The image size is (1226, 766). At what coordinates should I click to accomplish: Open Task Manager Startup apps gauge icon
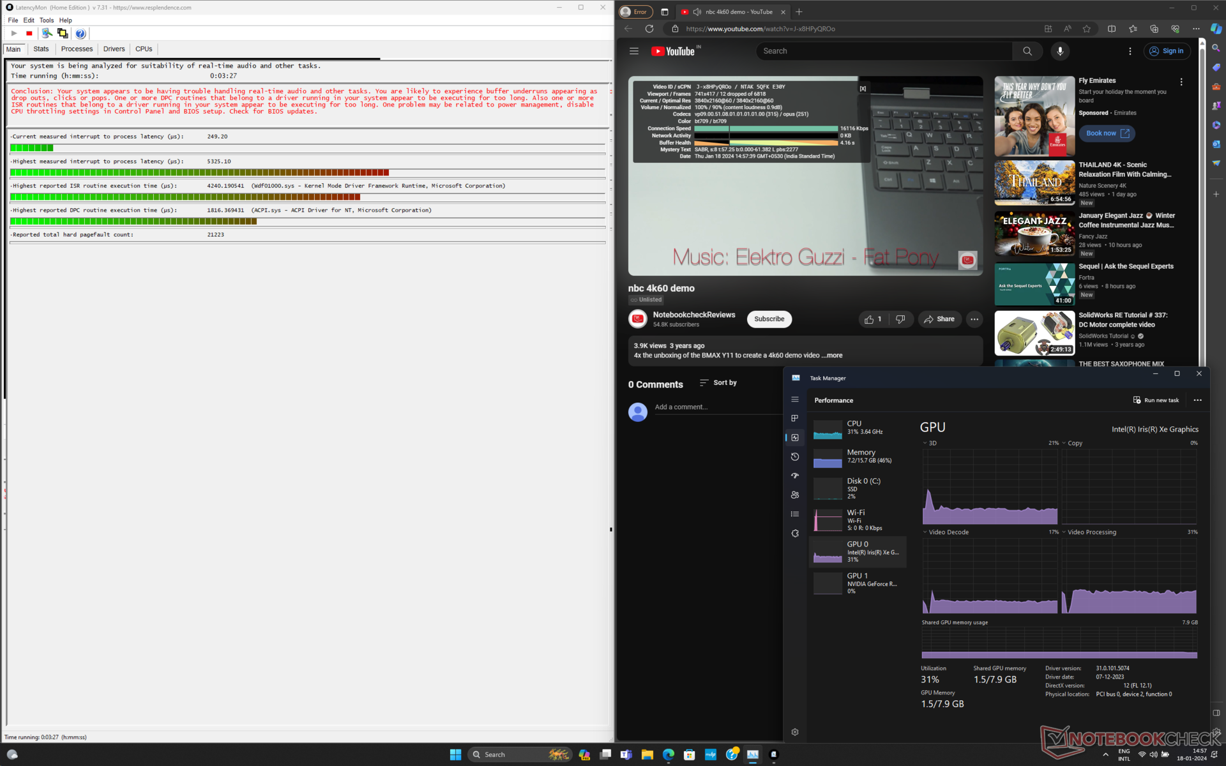pos(795,476)
